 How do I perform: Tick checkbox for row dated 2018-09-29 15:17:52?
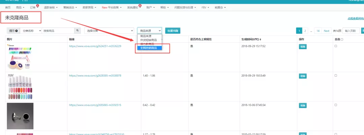(336, 46)
